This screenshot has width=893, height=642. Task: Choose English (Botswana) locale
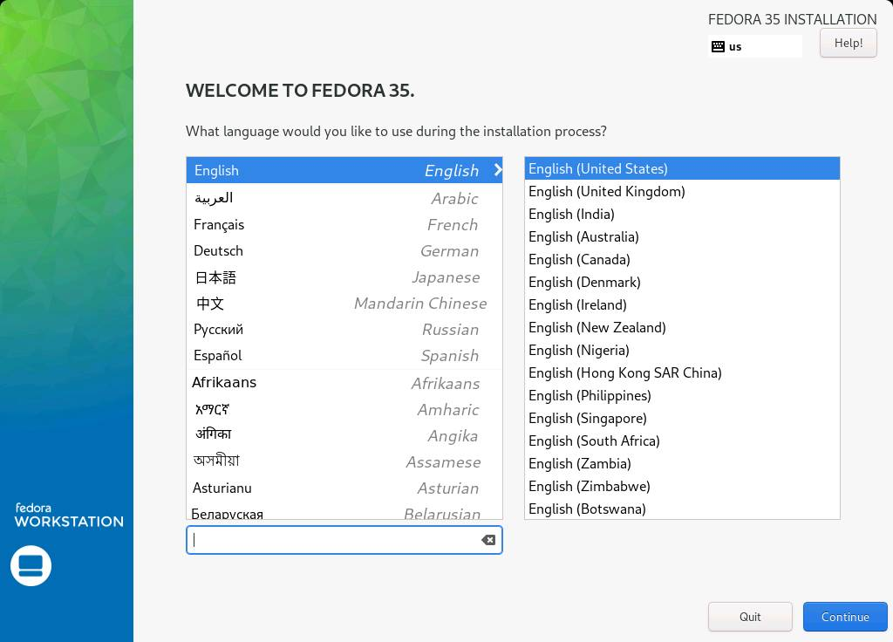pos(682,509)
